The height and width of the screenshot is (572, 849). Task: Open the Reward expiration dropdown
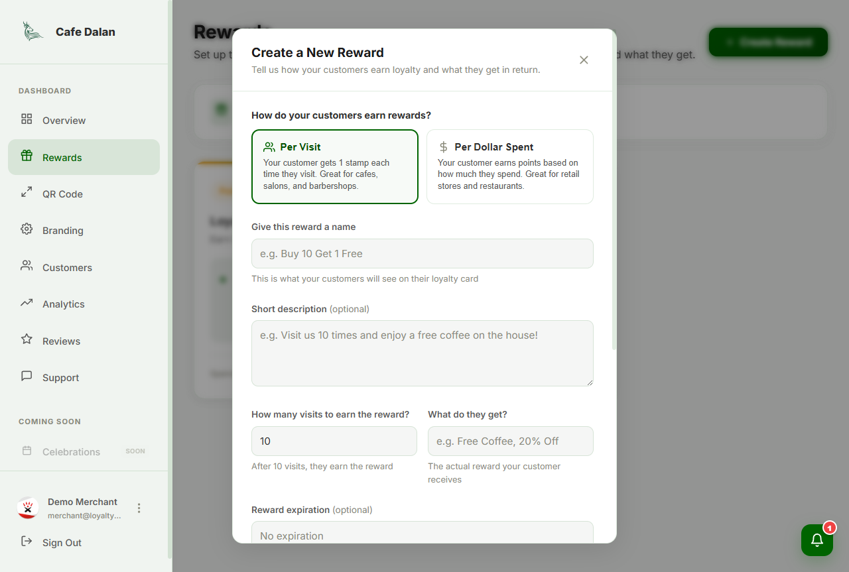[422, 535]
